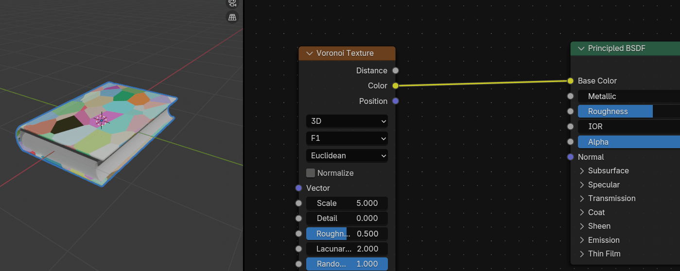The width and height of the screenshot is (680, 271).
Task: Toggle the camera view button
Action: [x=232, y=2]
